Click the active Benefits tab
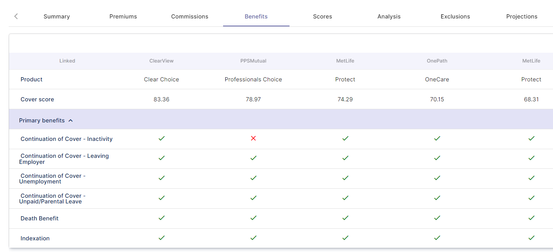 click(256, 17)
